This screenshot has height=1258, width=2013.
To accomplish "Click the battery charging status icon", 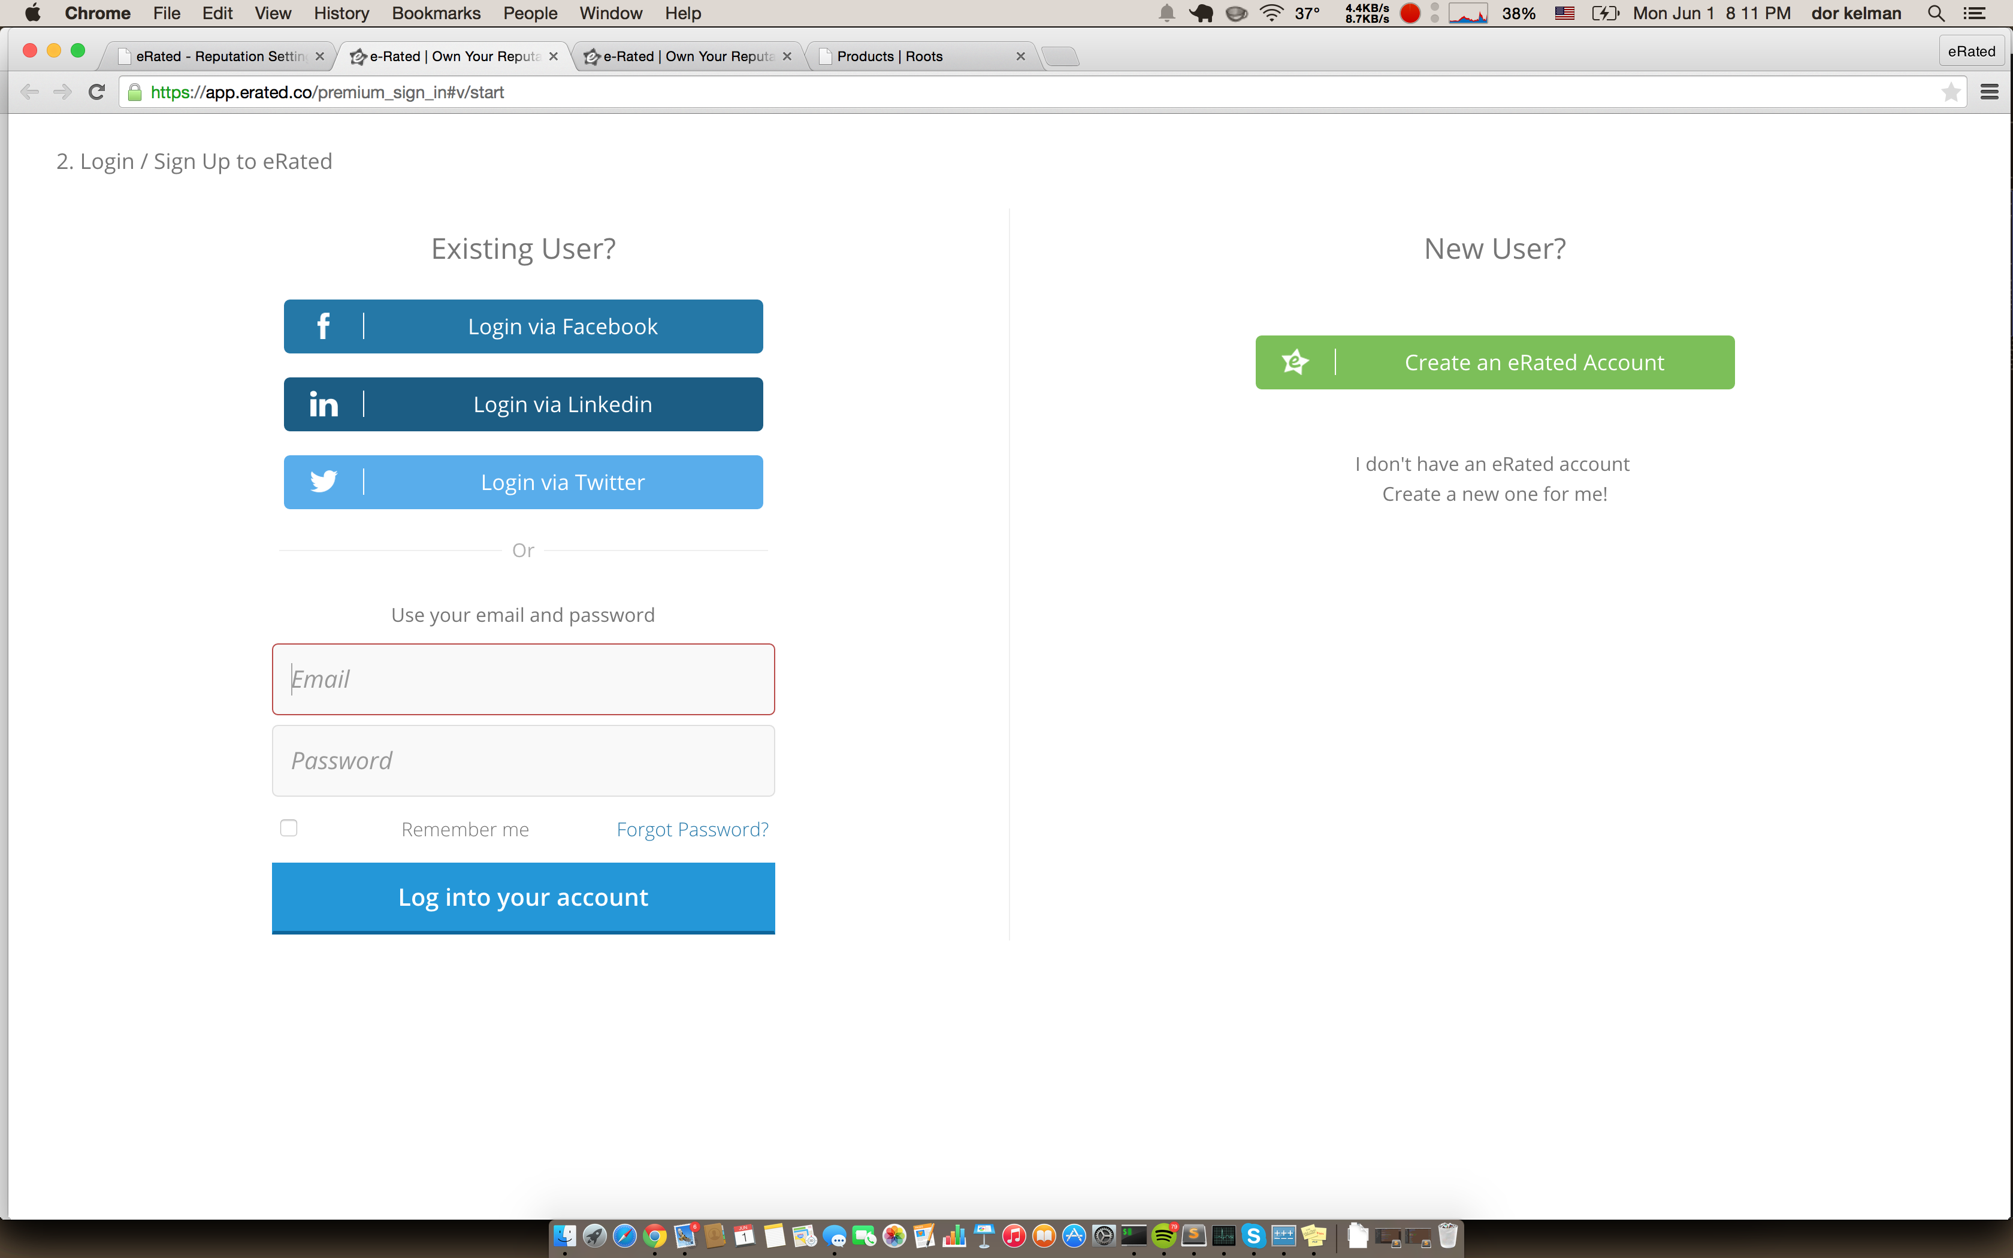I will pos(1604,13).
